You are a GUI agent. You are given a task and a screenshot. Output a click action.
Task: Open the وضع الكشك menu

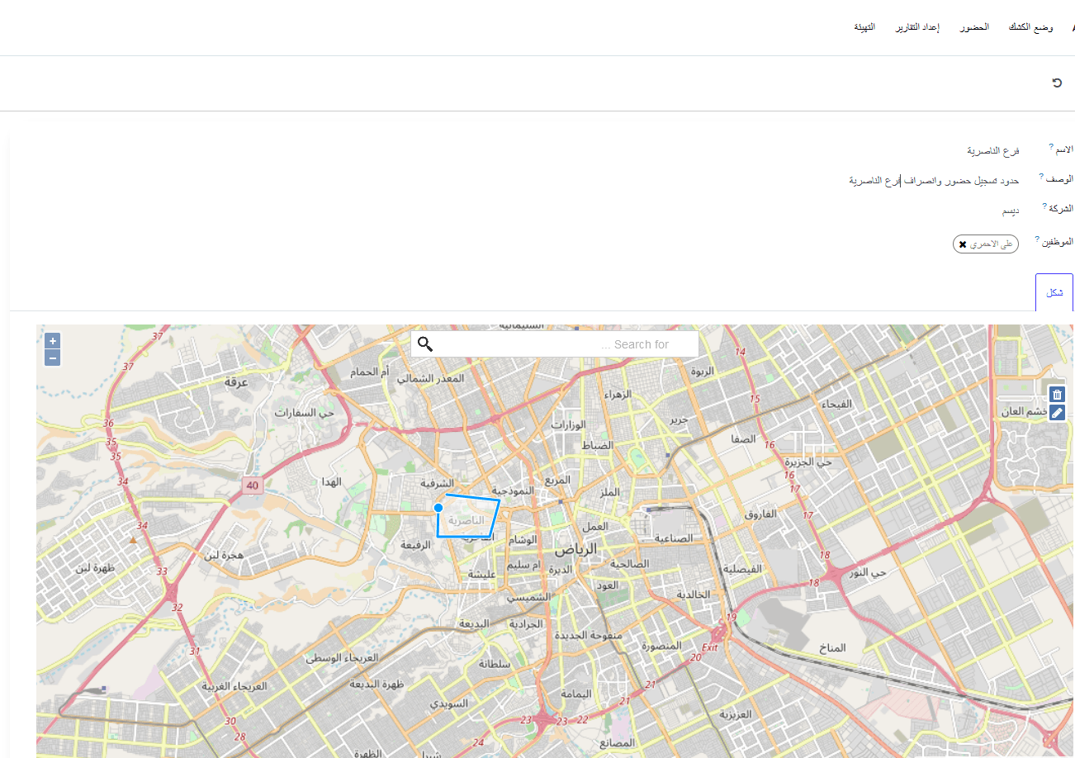pyautogui.click(x=1030, y=28)
